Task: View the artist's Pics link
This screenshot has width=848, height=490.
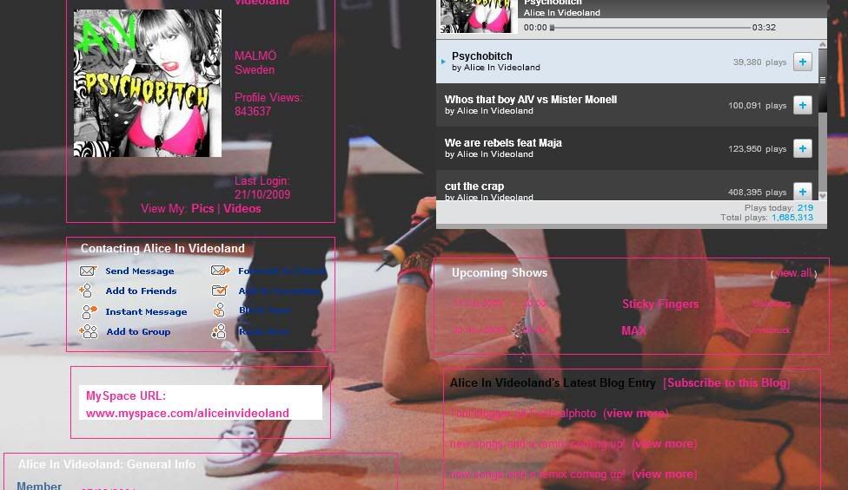Action: coord(202,208)
